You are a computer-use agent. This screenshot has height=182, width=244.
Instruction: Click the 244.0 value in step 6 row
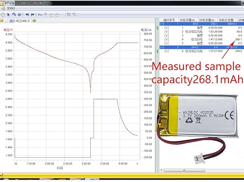(239, 51)
